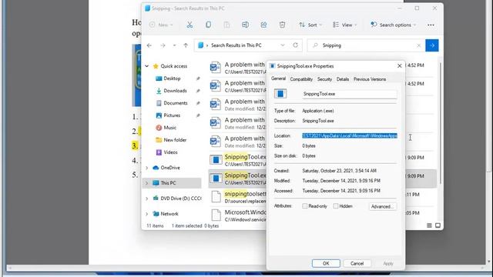Switch to the General tab
The image size is (493, 277).
(278, 78)
